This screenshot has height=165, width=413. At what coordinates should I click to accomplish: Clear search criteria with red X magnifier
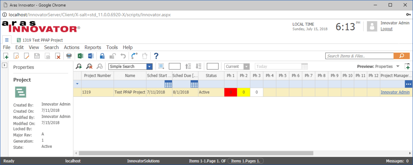[89, 66]
